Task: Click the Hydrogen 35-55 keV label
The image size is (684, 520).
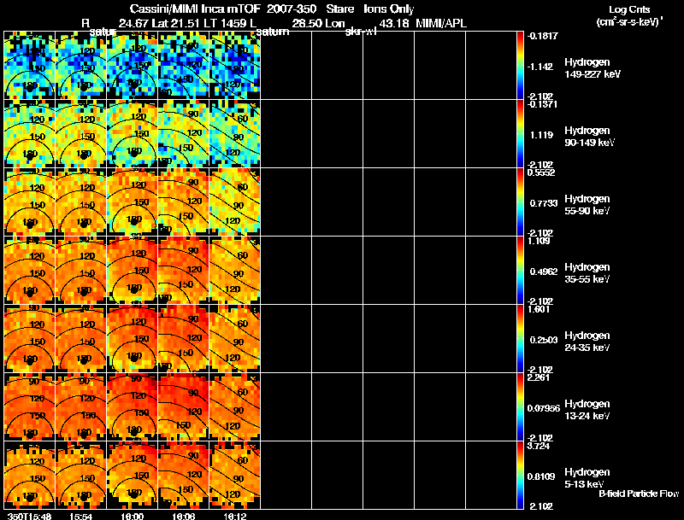Action: point(587,272)
